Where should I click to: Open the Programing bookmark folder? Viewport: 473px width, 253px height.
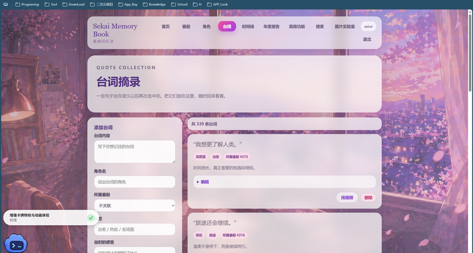(27, 4)
